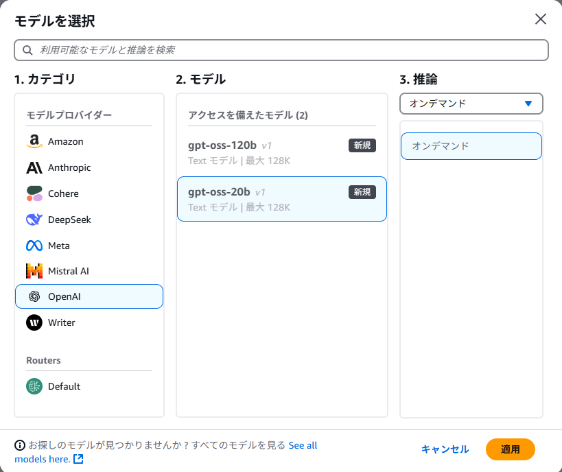Click the Mistral AI logo icon
The width and height of the screenshot is (562, 472).
[34, 271]
